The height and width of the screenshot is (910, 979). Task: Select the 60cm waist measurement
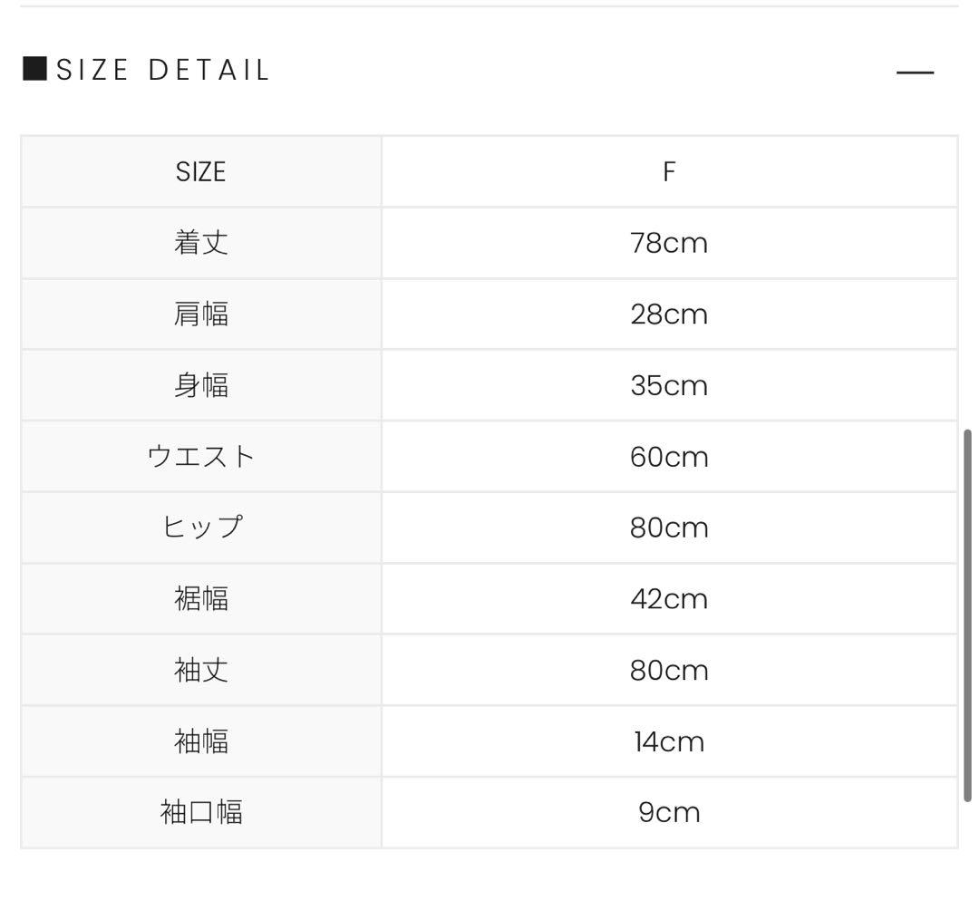click(x=670, y=456)
